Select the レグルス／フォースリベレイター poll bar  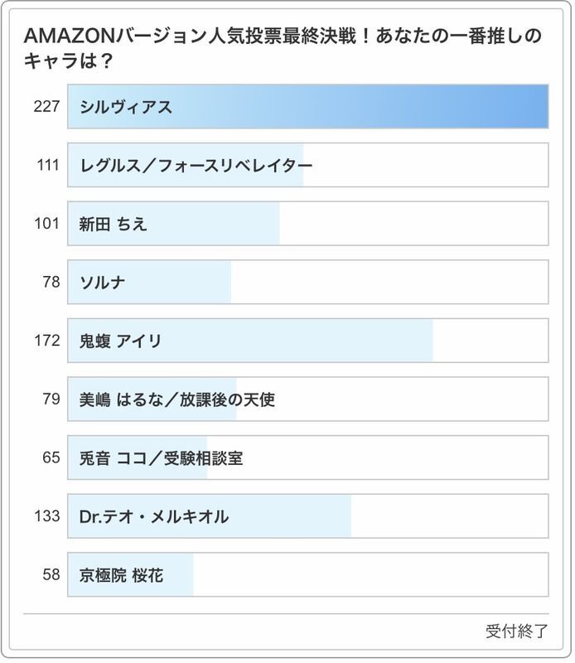pyautogui.click(x=307, y=165)
